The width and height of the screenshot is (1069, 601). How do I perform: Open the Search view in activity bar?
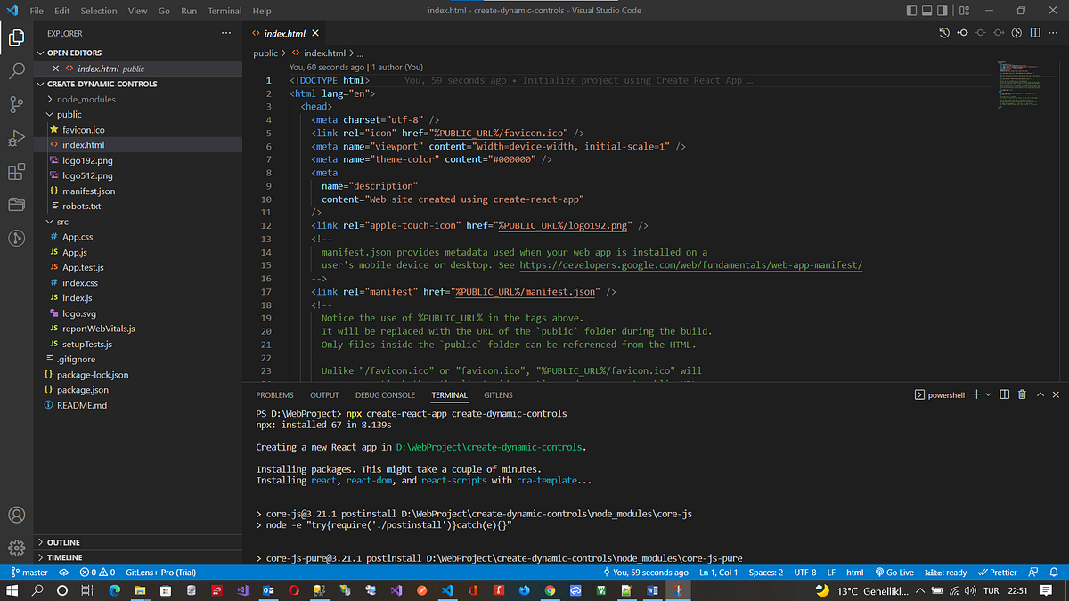click(16, 71)
